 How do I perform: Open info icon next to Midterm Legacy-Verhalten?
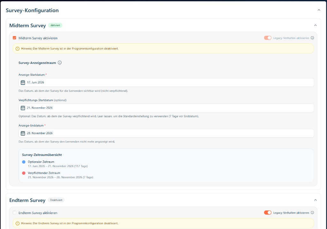coord(312,38)
